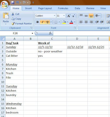Select column A header
110x117 pixels.
tap(14, 39)
